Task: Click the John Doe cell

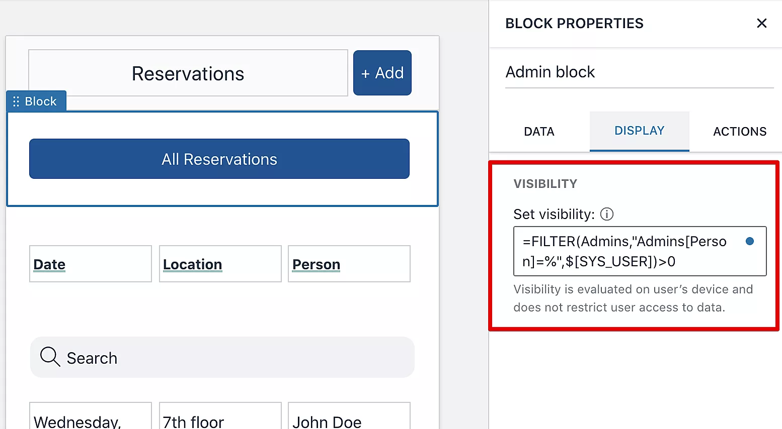Action: pos(349,420)
